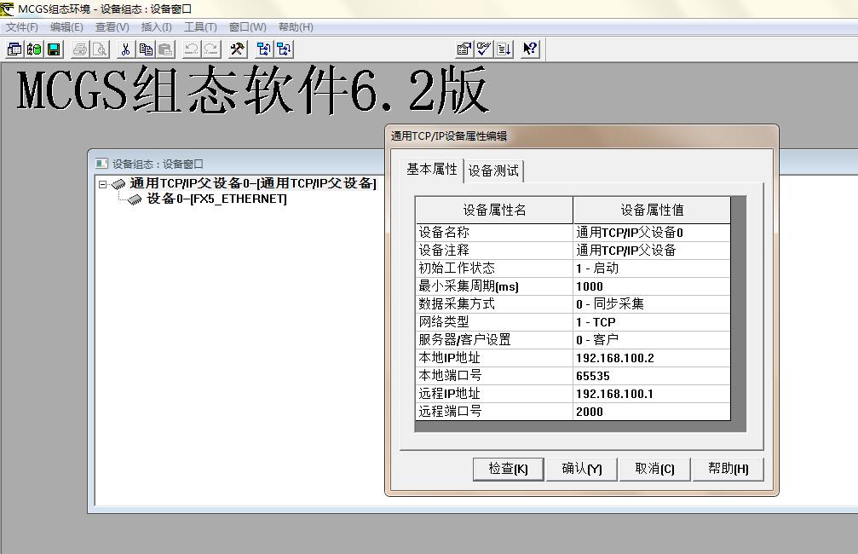Click the Cut scissors toolbar icon
The width and height of the screenshot is (858, 554).
[125, 49]
